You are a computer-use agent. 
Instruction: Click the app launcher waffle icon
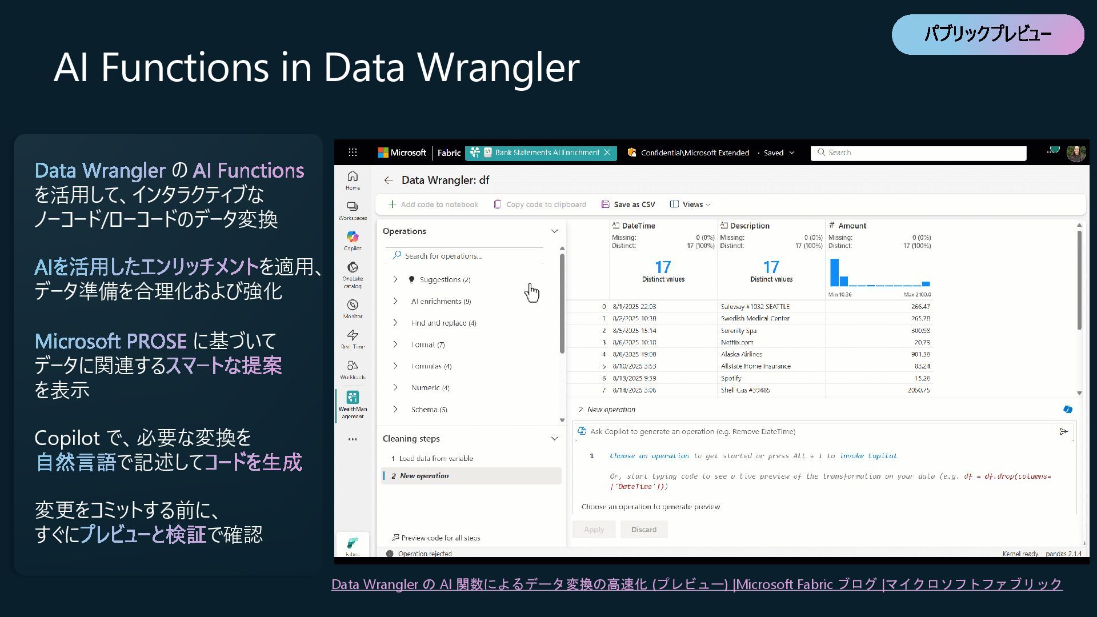(x=353, y=153)
